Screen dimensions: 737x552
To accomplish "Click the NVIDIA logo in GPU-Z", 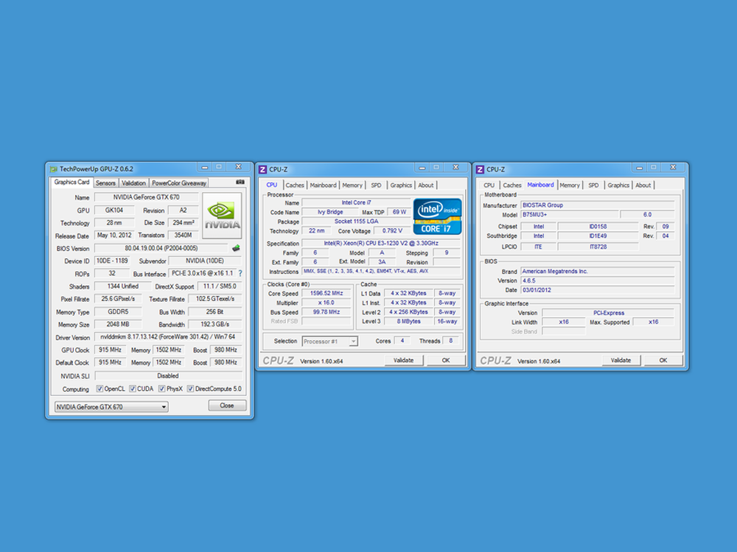I will [222, 216].
